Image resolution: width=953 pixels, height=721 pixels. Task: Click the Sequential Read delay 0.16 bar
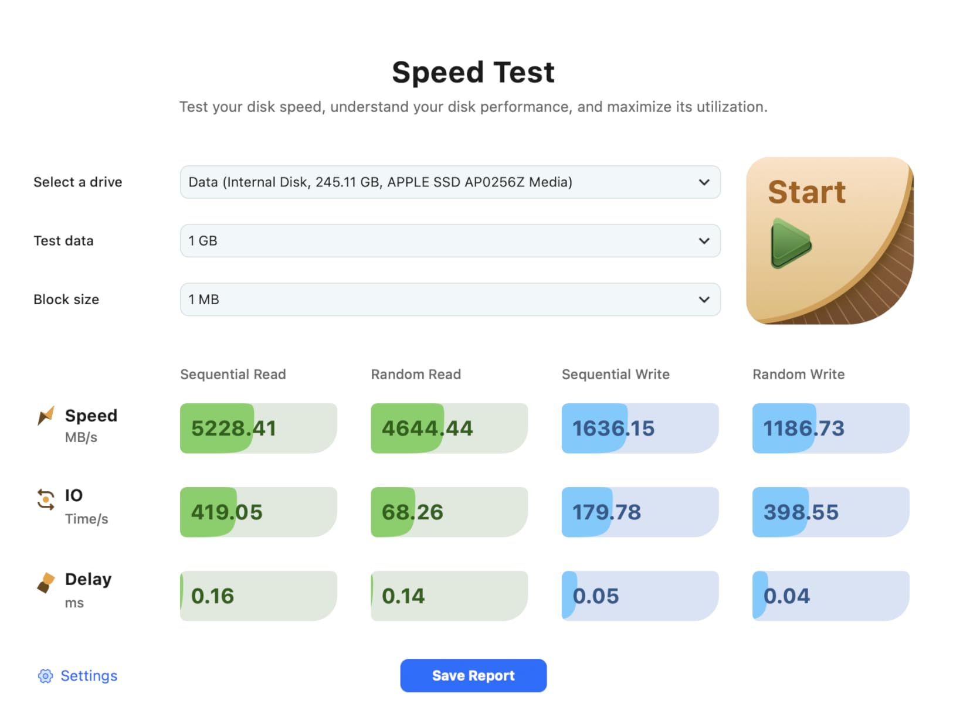pyautogui.click(x=258, y=596)
